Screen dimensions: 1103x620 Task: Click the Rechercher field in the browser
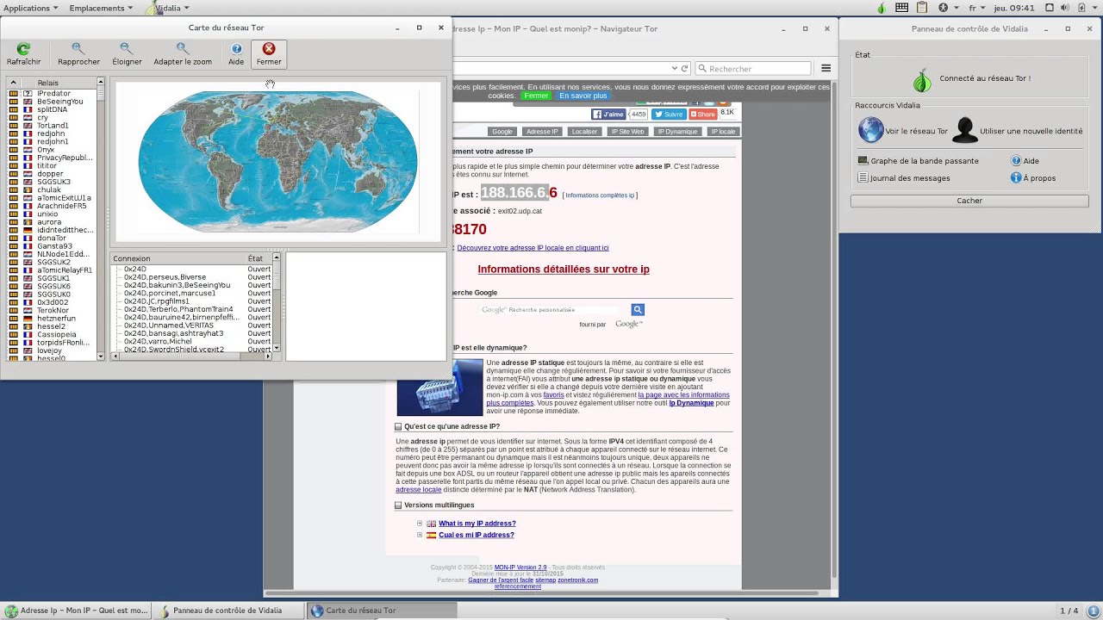[753, 68]
